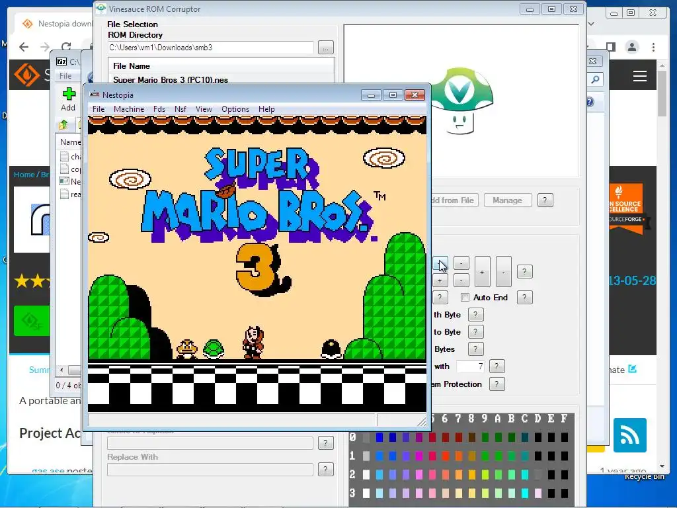This screenshot has height=508, width=677.
Task: Open the Nsf menu in Nestopia
Action: pyautogui.click(x=180, y=109)
